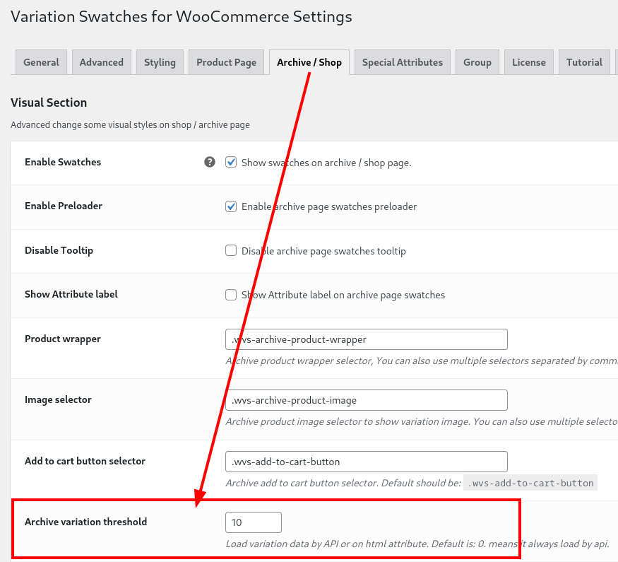Click the Archive / Shop tab

pyautogui.click(x=309, y=62)
